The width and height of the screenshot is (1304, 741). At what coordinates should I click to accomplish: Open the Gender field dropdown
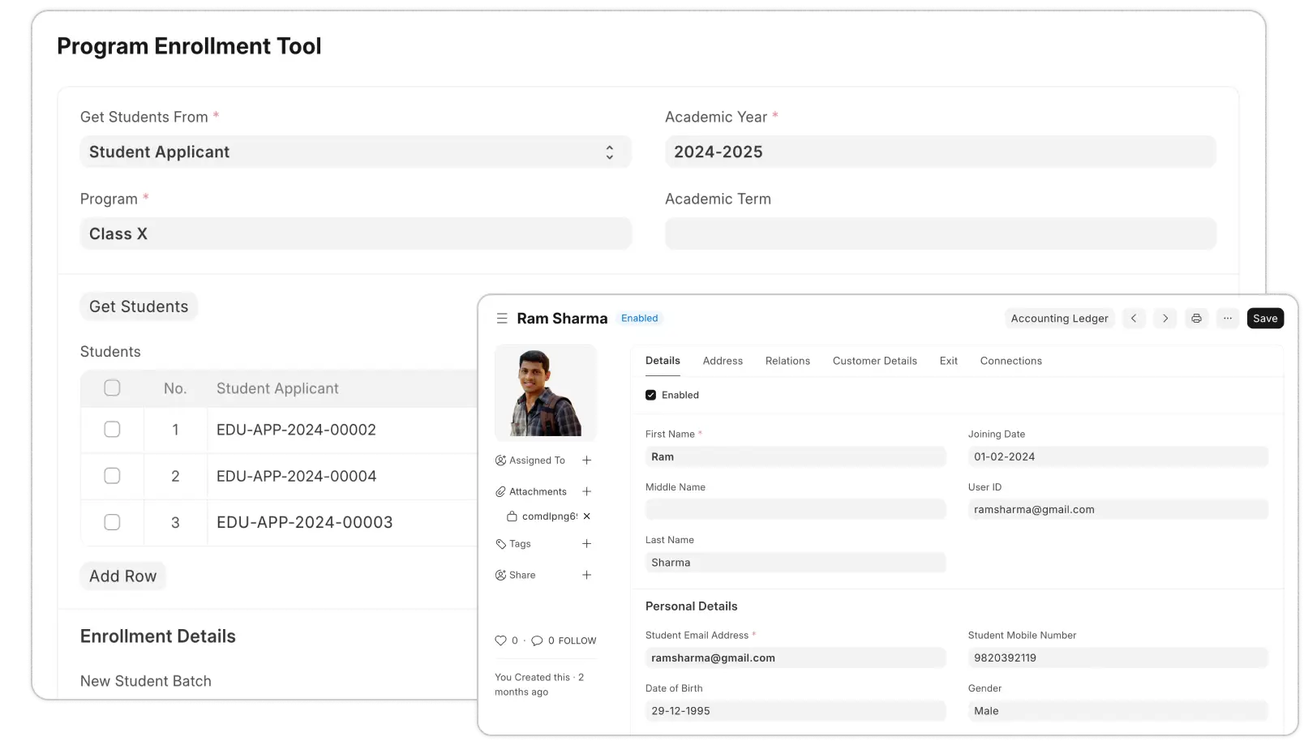[1117, 711]
